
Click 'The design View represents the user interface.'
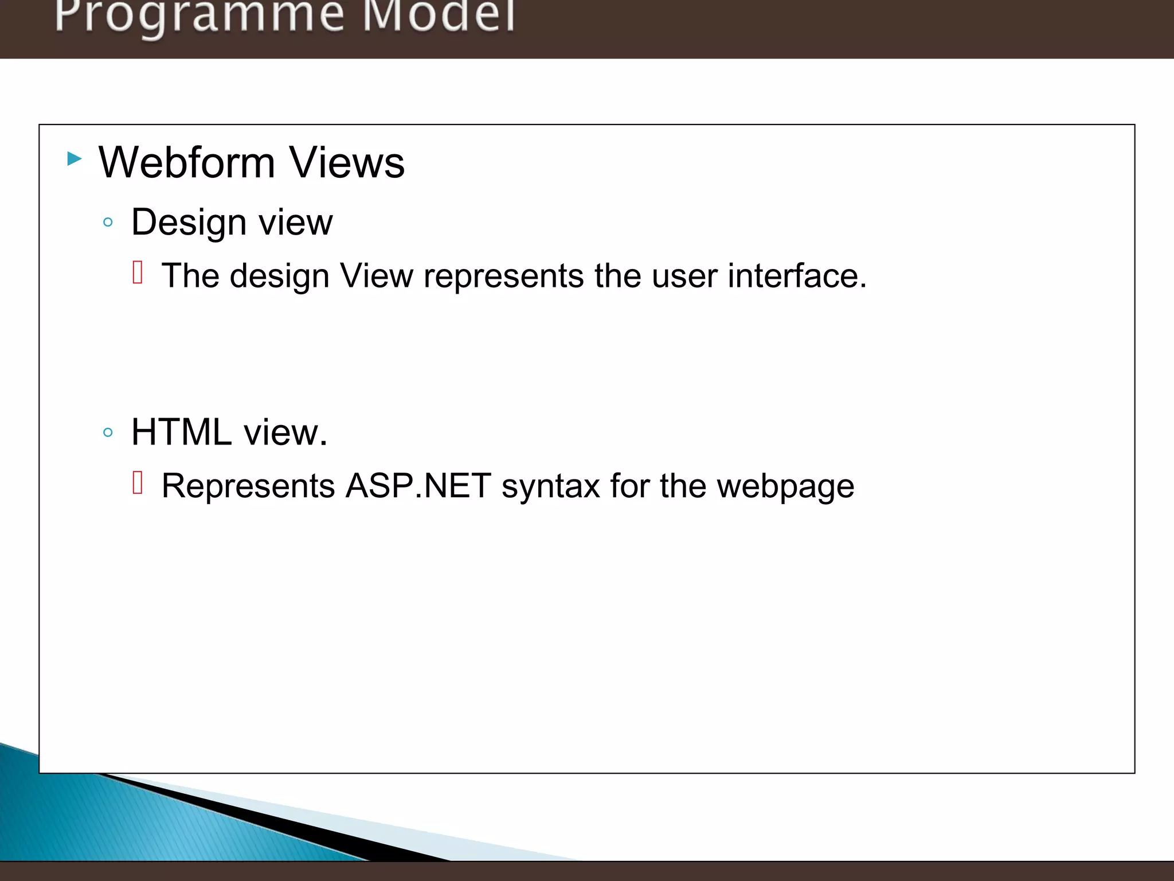tap(514, 276)
